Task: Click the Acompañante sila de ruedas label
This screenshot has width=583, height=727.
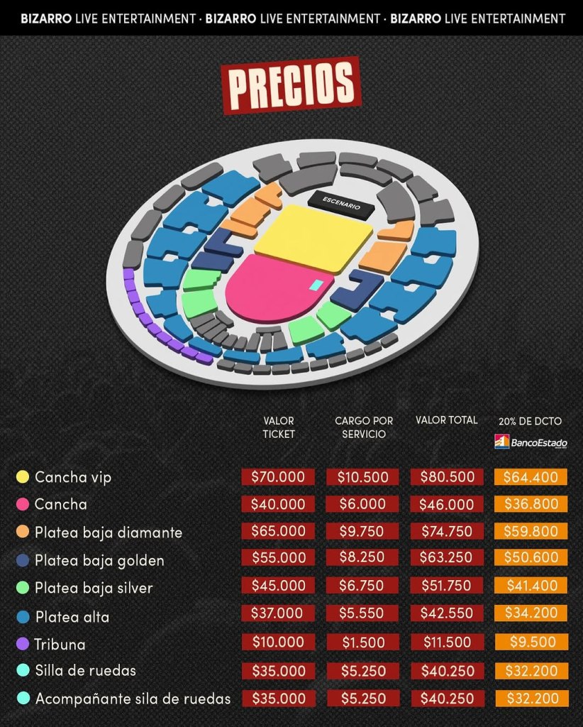Action: click(x=133, y=699)
